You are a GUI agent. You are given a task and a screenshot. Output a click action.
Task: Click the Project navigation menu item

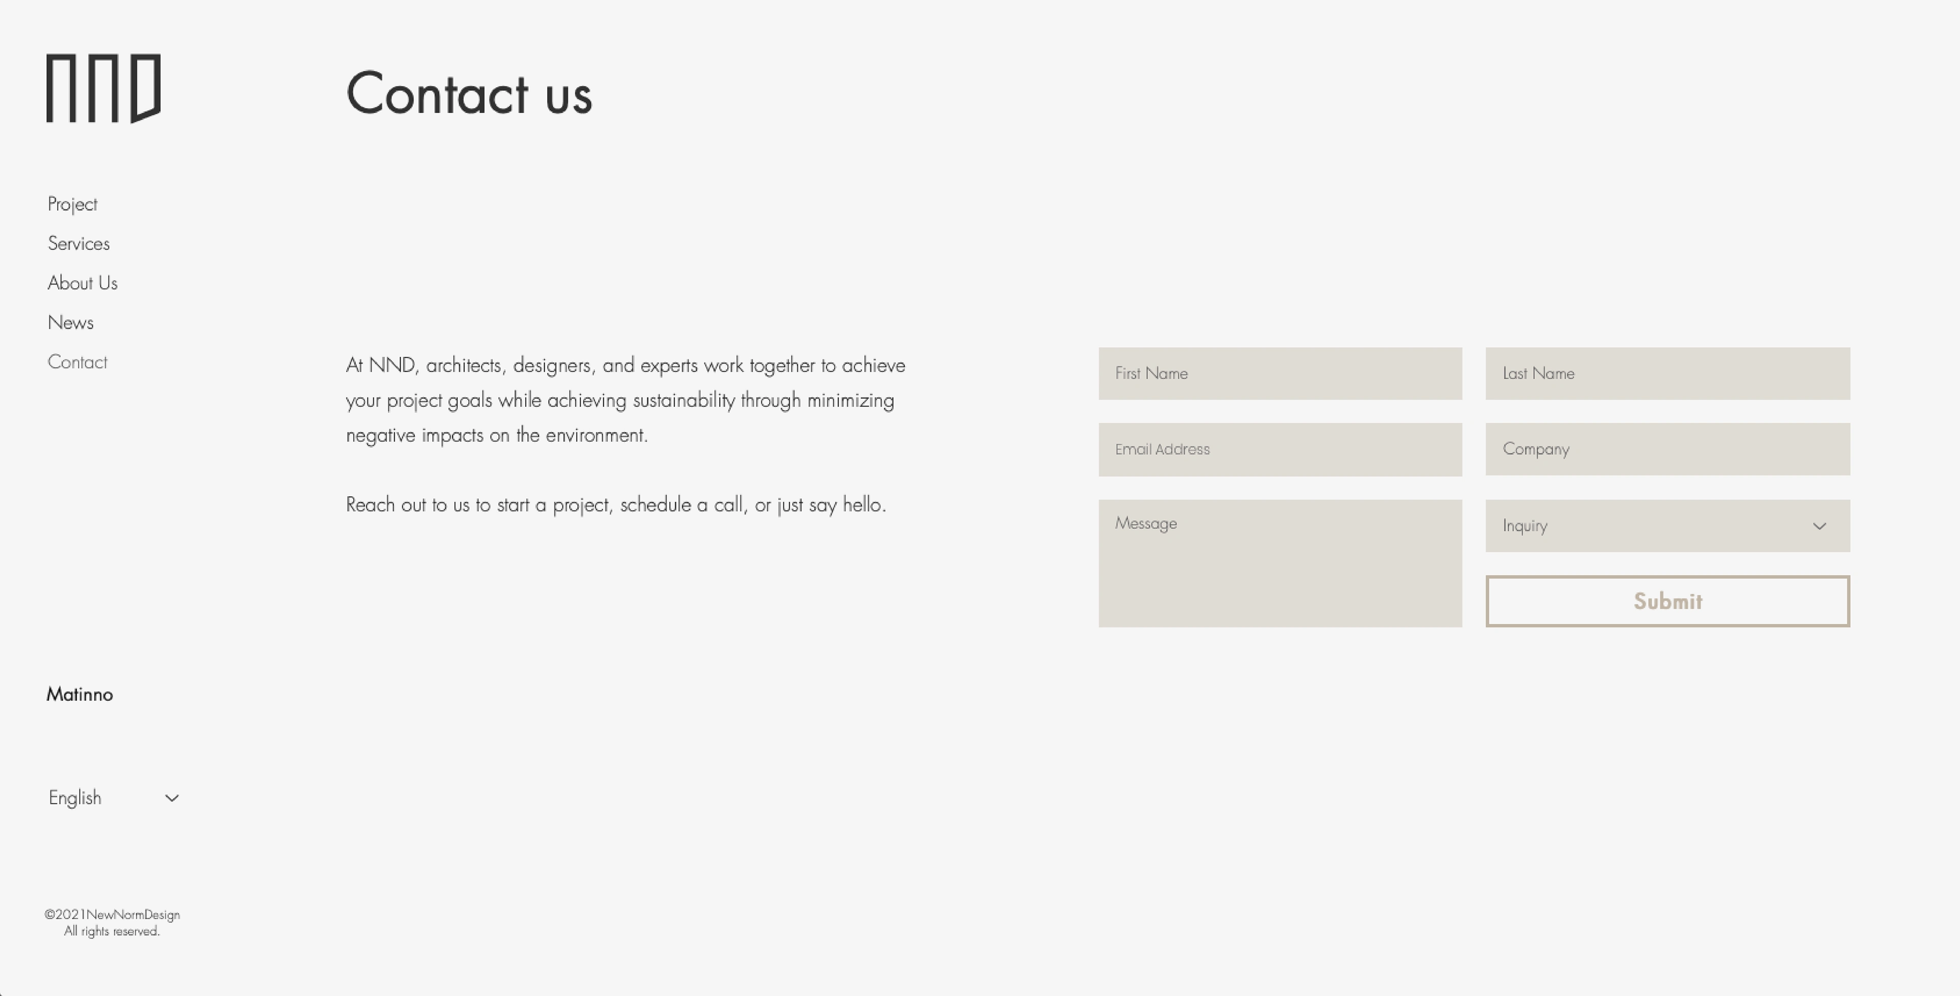(72, 203)
